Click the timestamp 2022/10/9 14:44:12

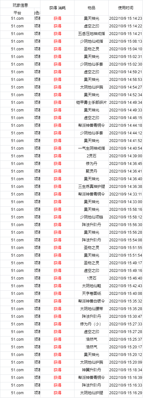tap(125, 133)
